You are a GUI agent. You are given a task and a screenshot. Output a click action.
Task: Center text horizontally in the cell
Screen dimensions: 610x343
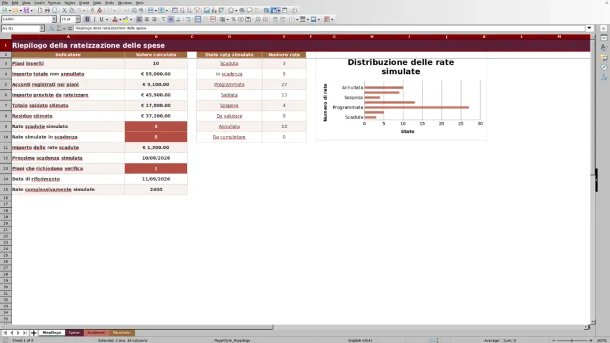click(x=147, y=19)
